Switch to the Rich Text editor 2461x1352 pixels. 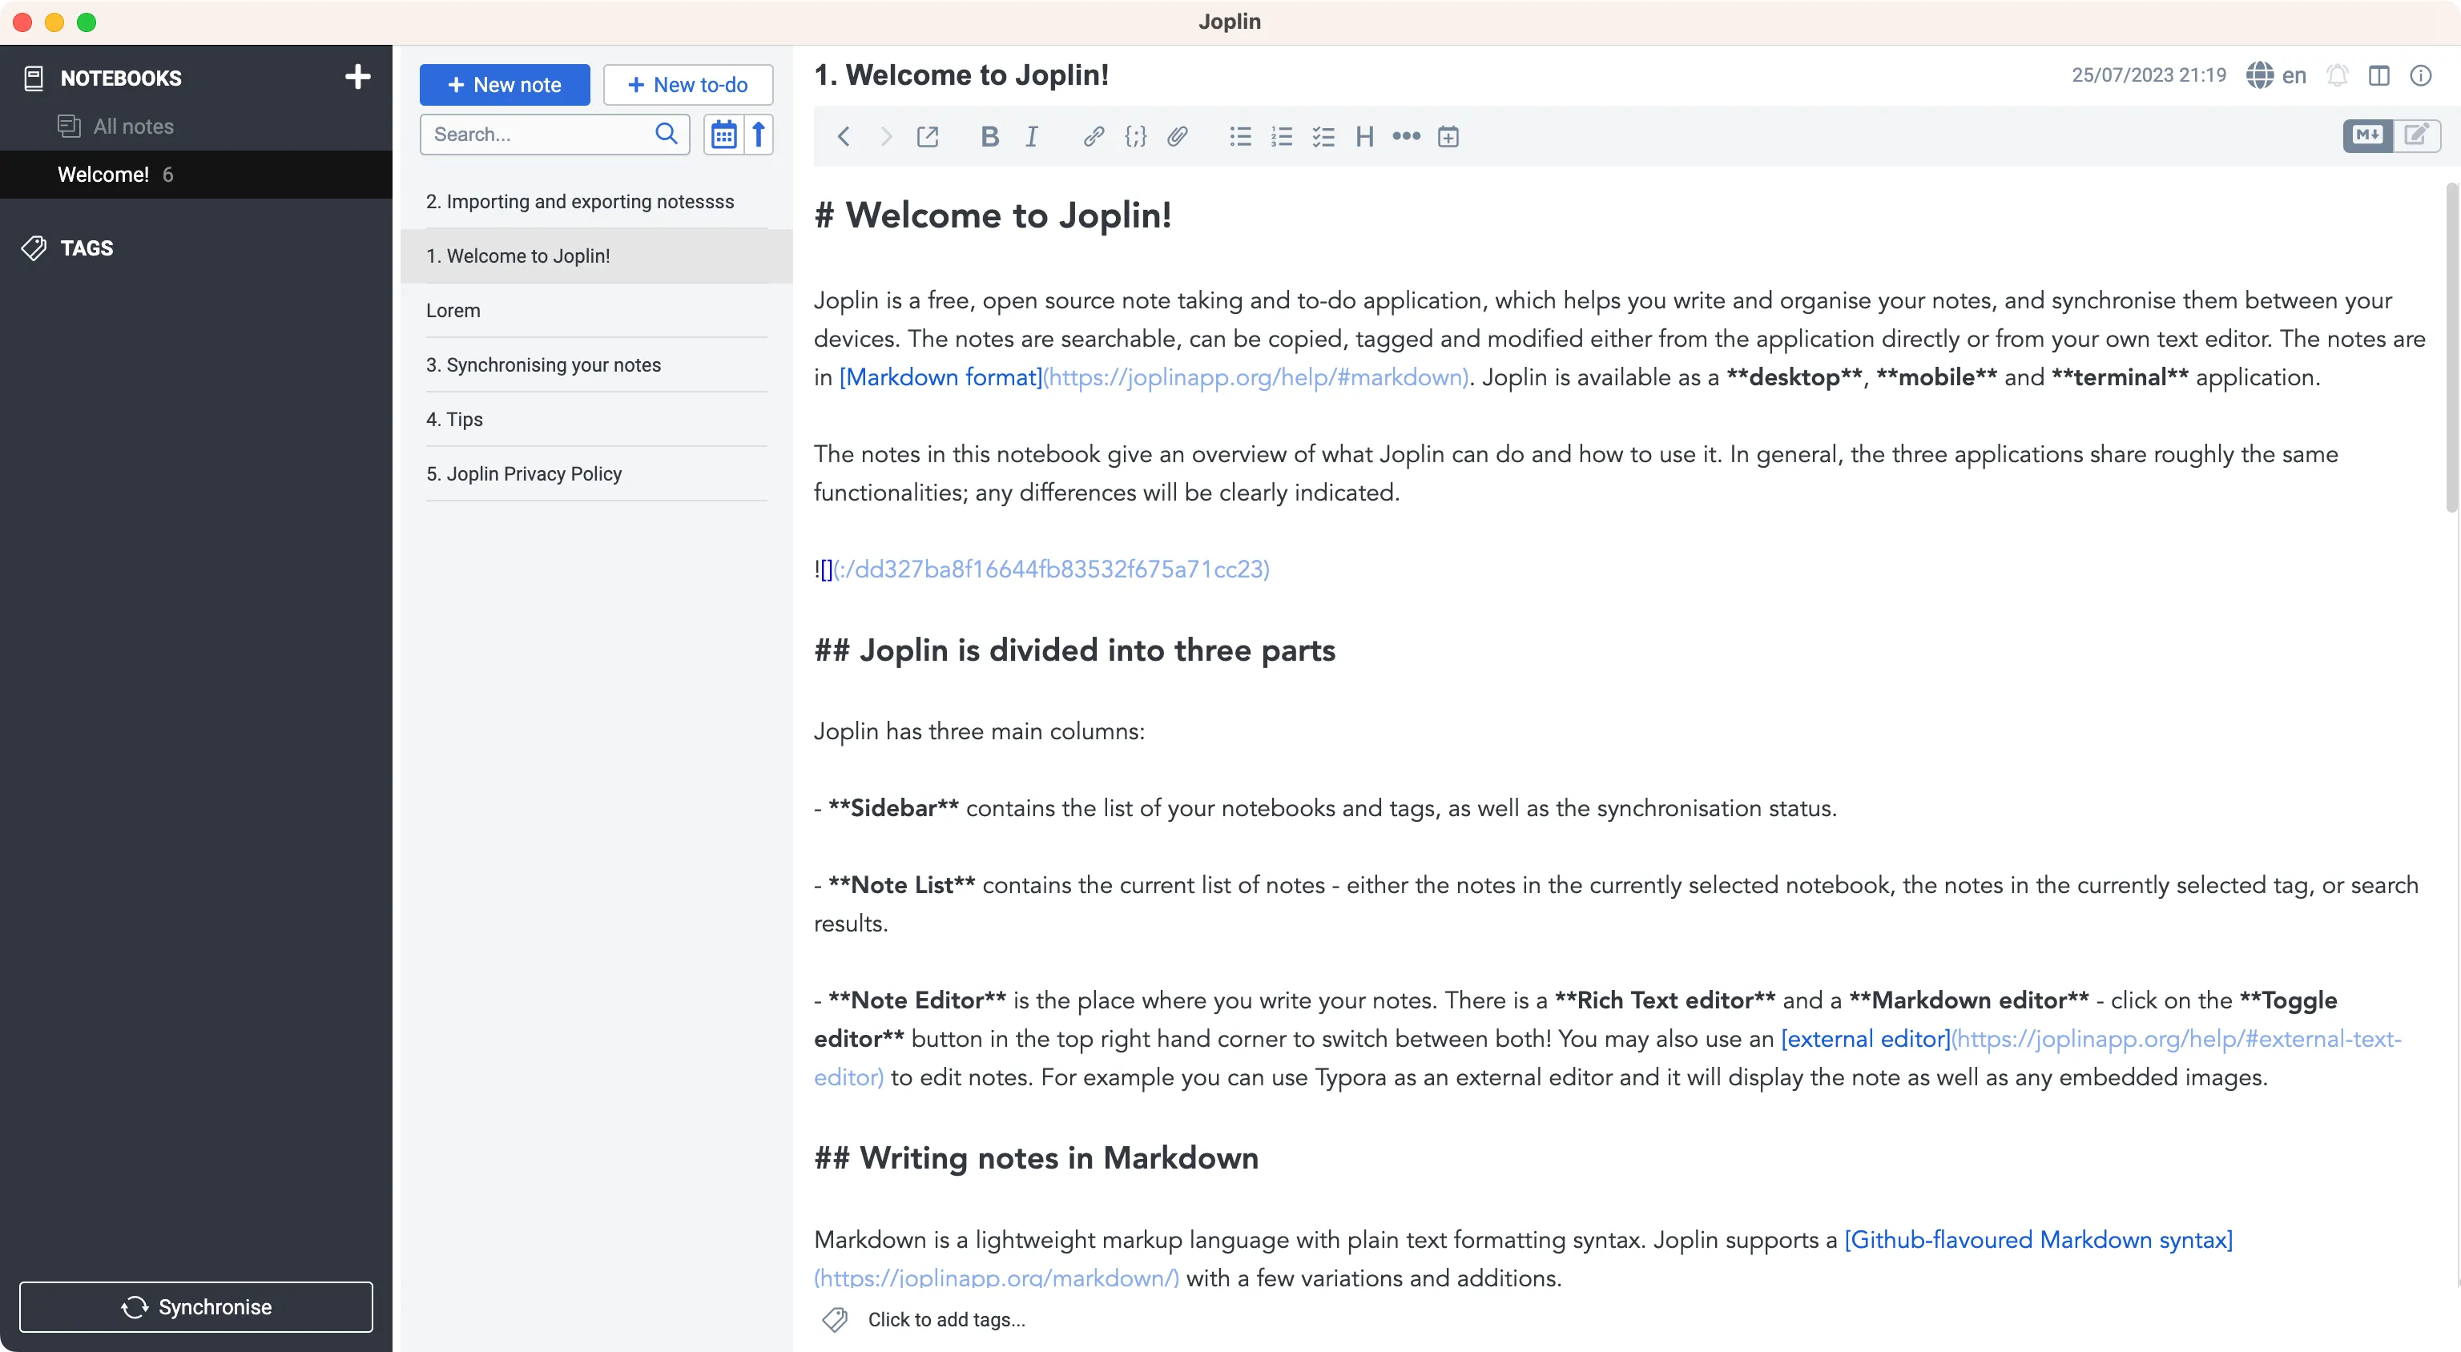coord(2417,135)
